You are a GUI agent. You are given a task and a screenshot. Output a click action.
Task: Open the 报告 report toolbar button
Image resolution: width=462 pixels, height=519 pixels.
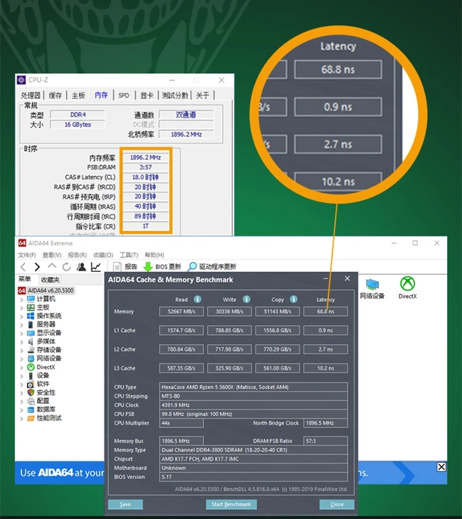tap(125, 267)
